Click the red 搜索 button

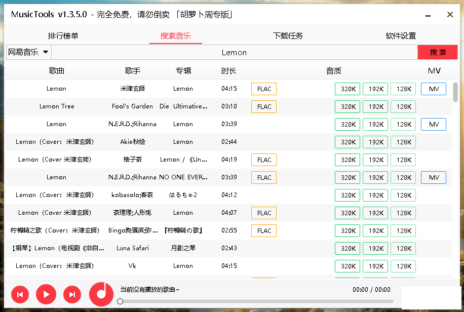click(x=438, y=52)
